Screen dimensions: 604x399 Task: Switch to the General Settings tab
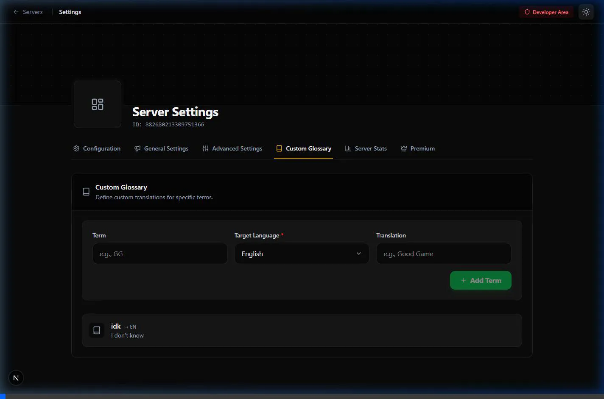click(x=162, y=148)
